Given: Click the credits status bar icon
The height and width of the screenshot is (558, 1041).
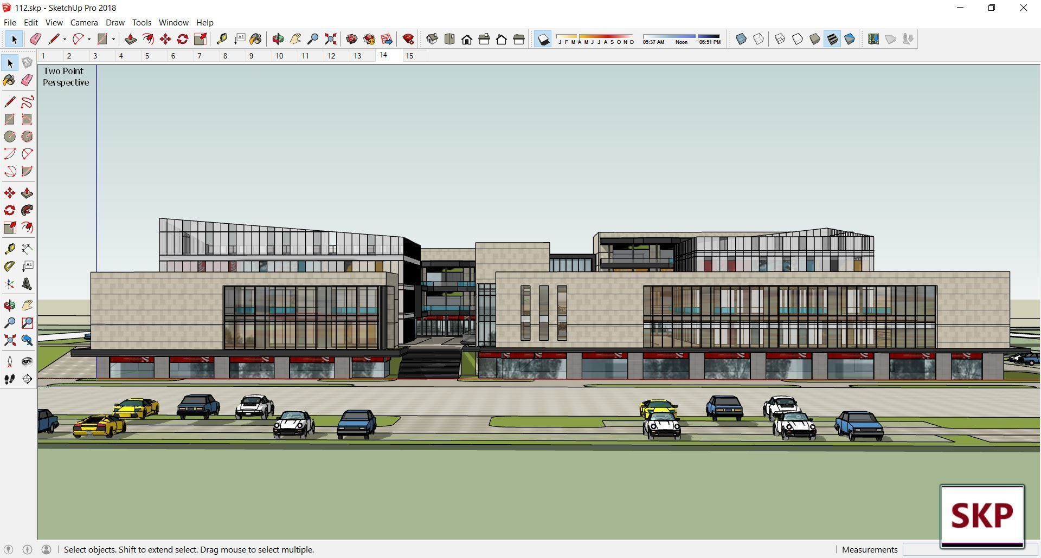Looking at the screenshot, I should [27, 549].
